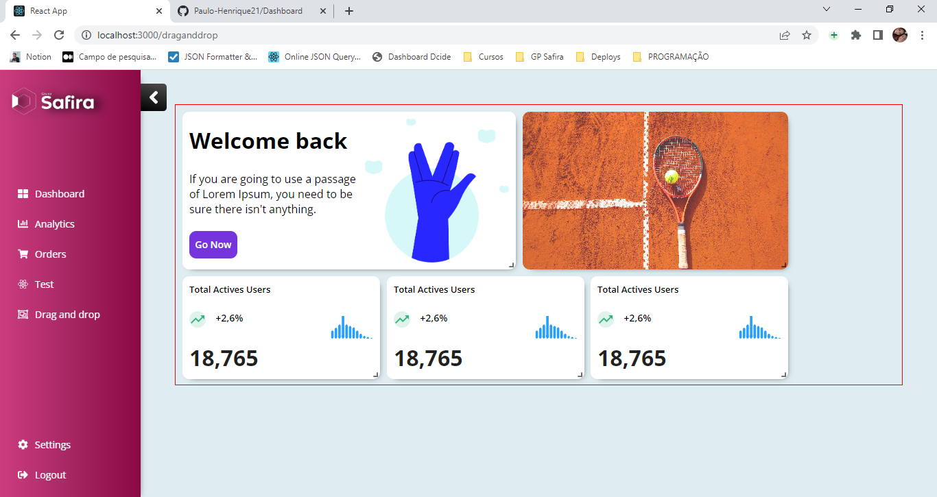Expand the PROGRAMAÇÃO bookmark folder
Image resolution: width=937 pixels, height=497 pixels.
click(x=671, y=57)
